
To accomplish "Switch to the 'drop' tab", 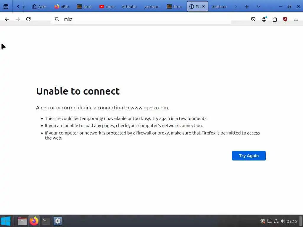I will (175, 7).
